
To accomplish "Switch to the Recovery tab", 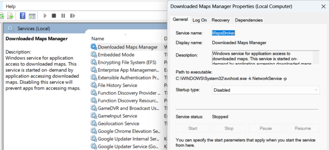I will pyautogui.click(x=220, y=20).
